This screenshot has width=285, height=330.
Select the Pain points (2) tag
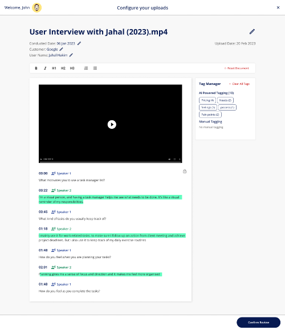(x=210, y=115)
